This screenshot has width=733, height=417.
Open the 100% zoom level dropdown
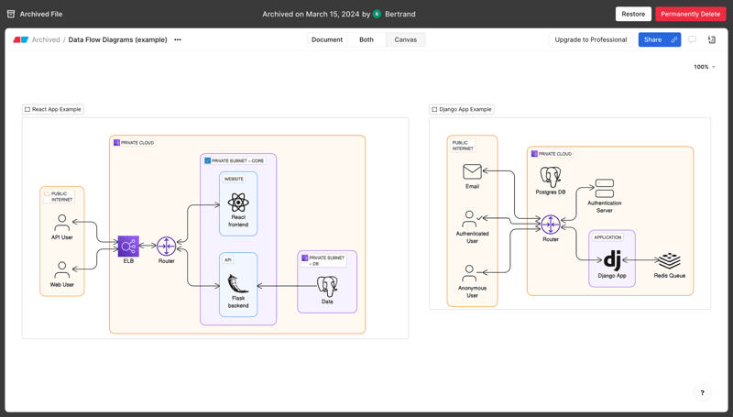pos(704,67)
